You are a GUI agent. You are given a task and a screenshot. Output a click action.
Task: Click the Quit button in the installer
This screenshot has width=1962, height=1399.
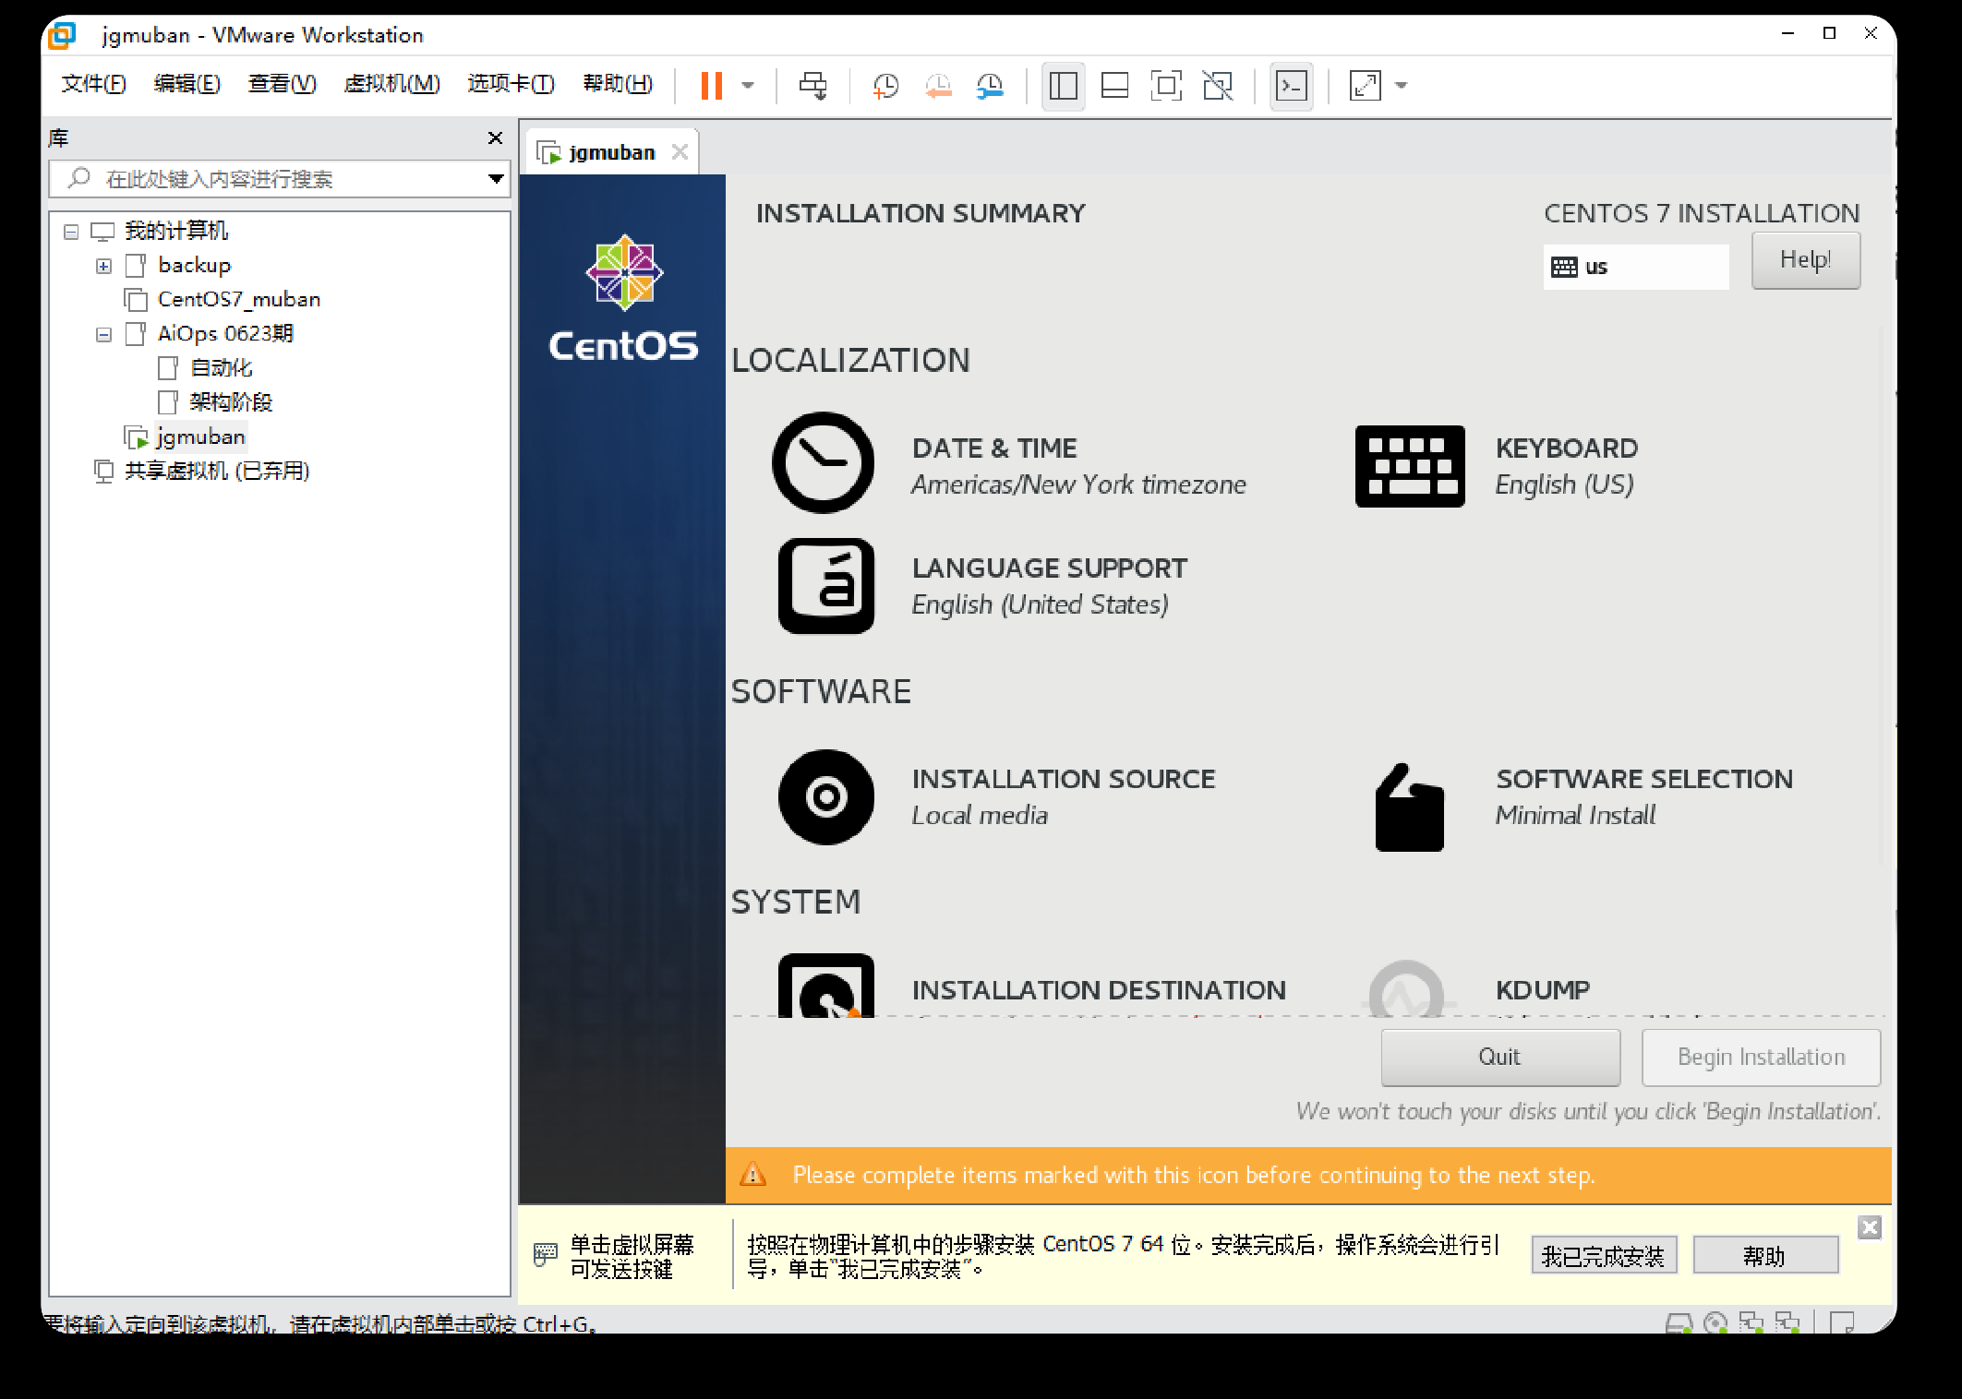click(1500, 1058)
